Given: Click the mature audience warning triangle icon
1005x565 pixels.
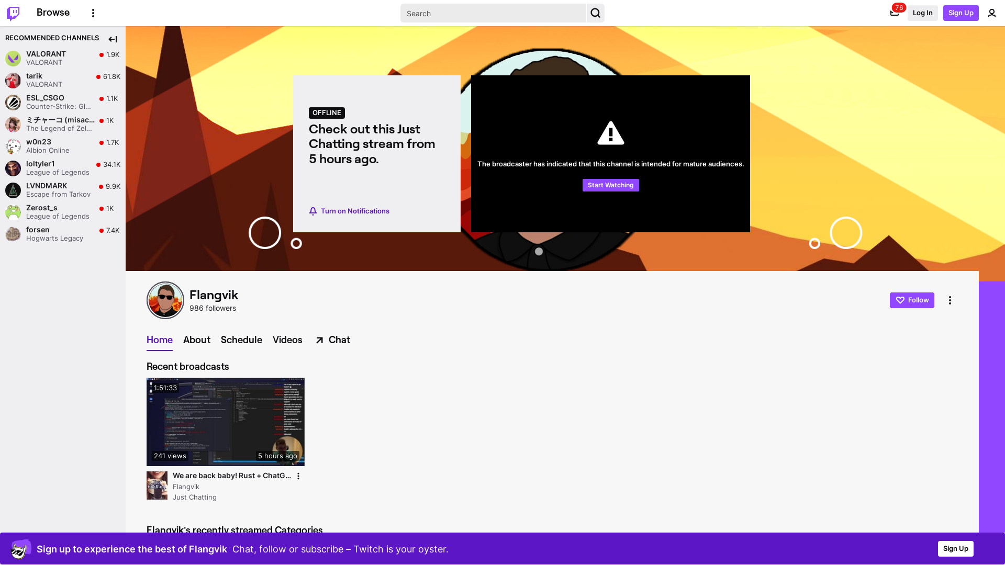Looking at the screenshot, I should pyautogui.click(x=610, y=133).
